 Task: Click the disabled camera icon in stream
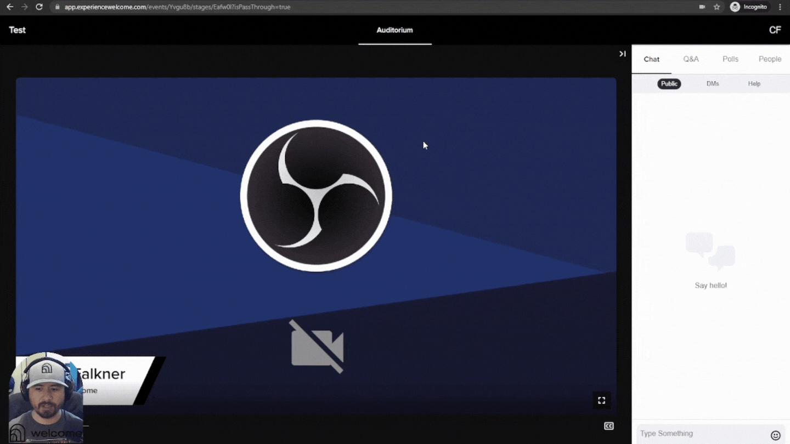(317, 346)
